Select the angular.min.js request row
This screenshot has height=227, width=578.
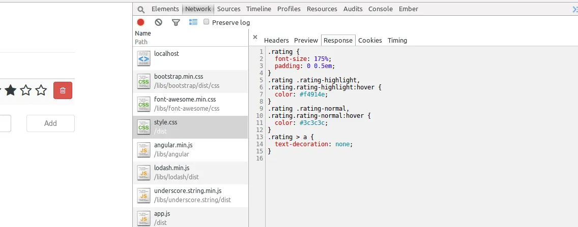click(190, 150)
